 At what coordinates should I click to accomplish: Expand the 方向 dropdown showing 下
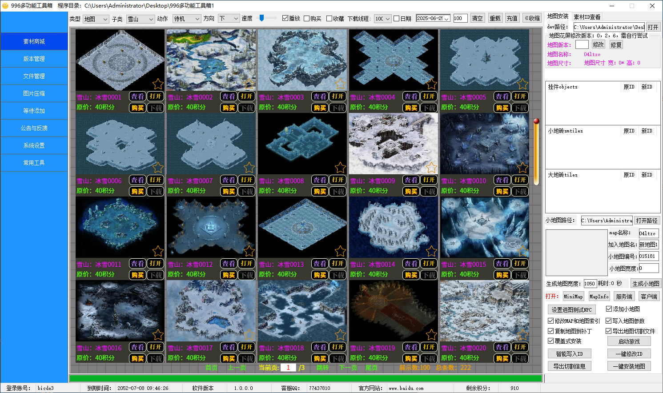(x=229, y=19)
